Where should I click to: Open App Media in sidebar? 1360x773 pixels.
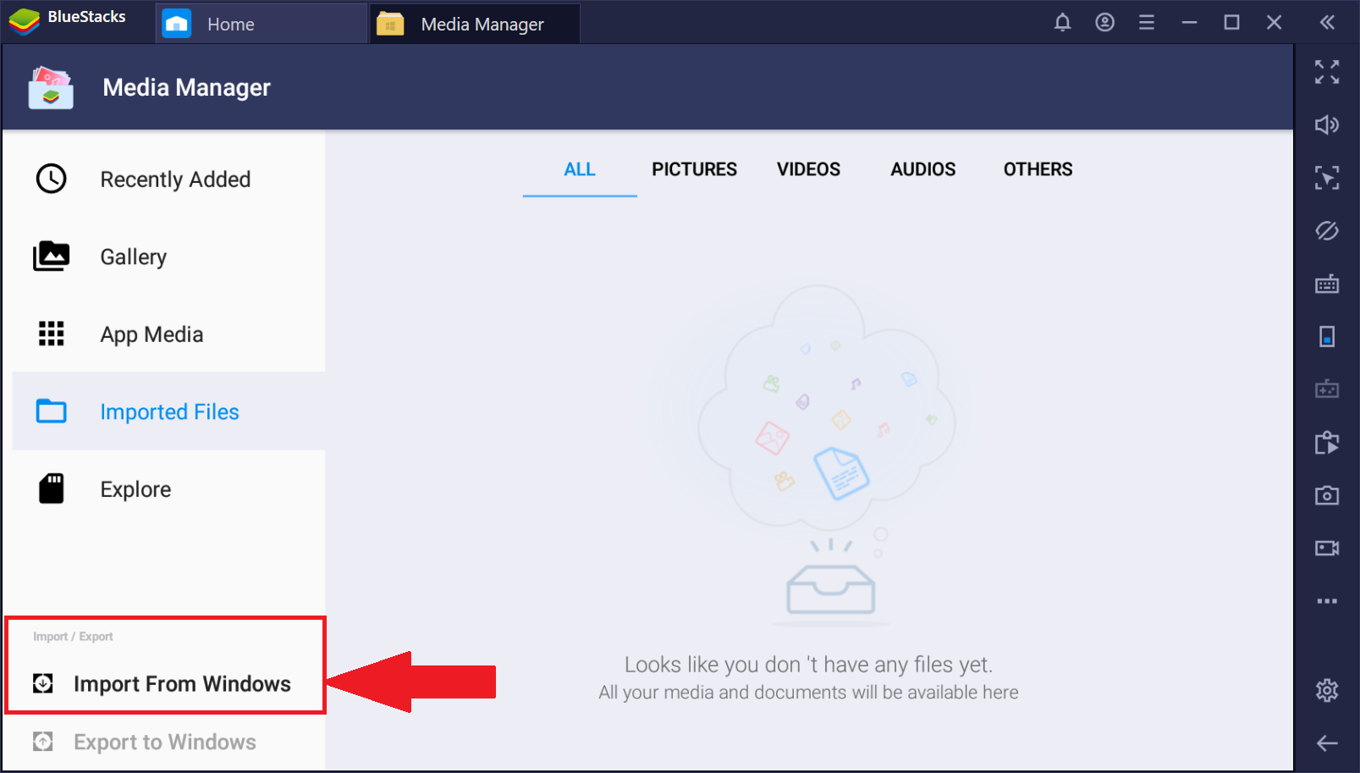coord(168,334)
